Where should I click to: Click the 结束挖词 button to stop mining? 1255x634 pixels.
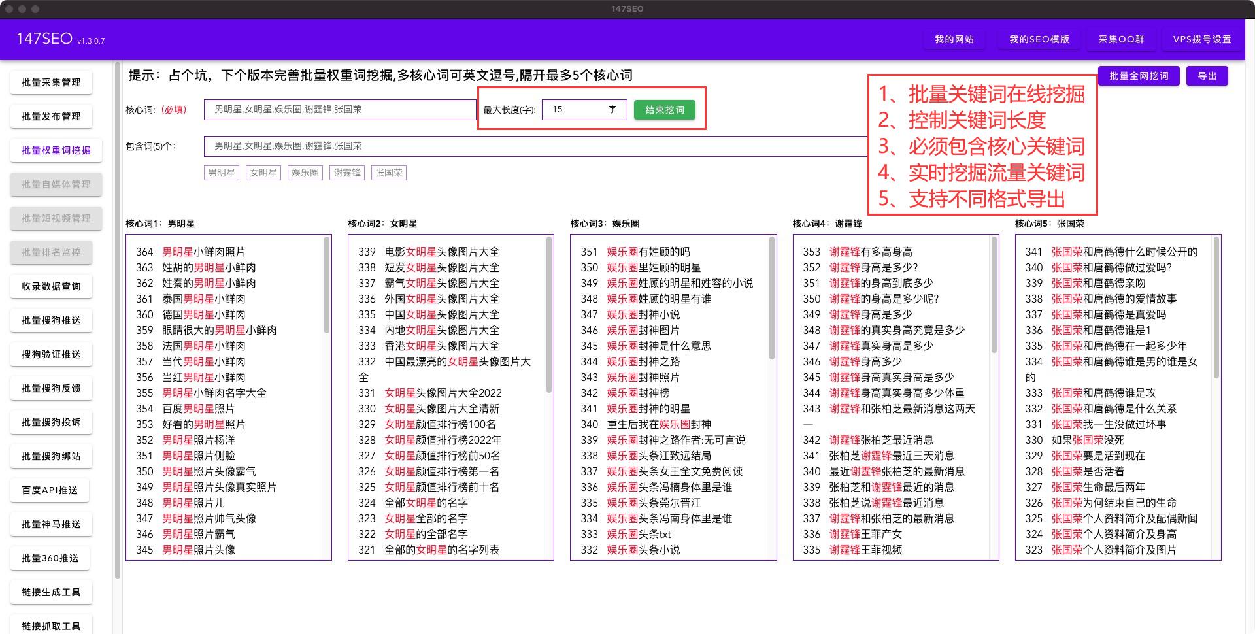tap(665, 110)
